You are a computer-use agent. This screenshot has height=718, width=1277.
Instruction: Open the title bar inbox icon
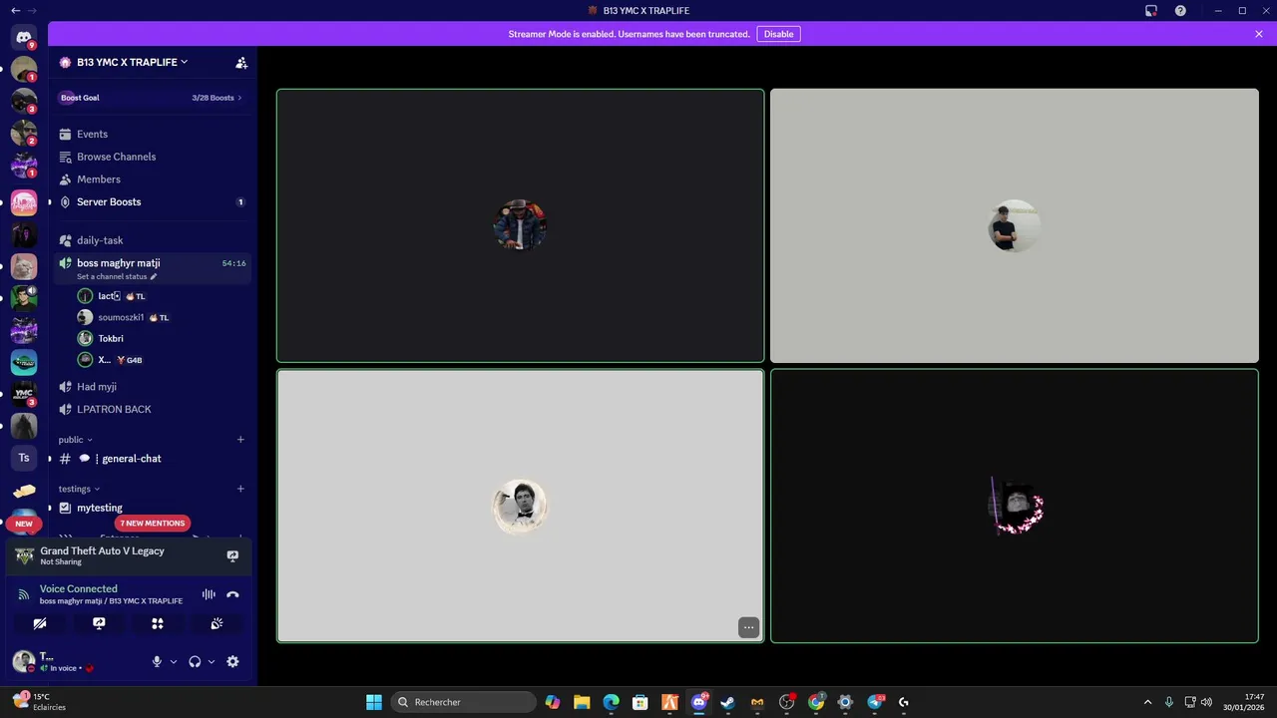click(x=1150, y=11)
